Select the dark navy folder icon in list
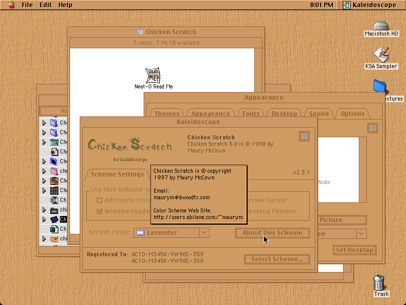 (54, 161)
